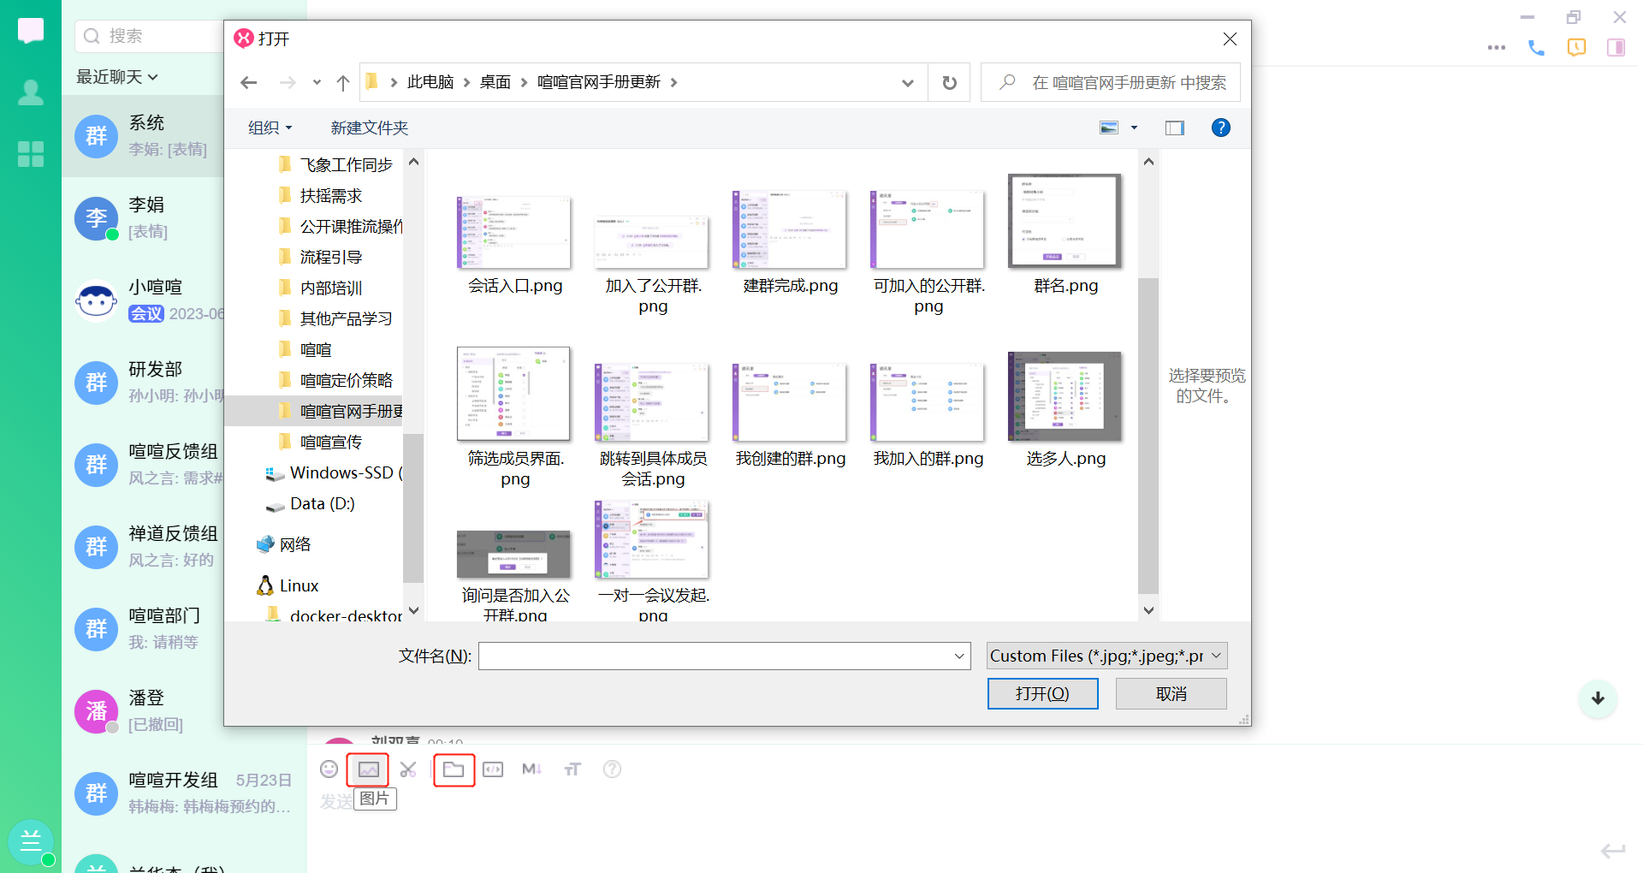Click the send file folder icon

pyautogui.click(x=454, y=769)
